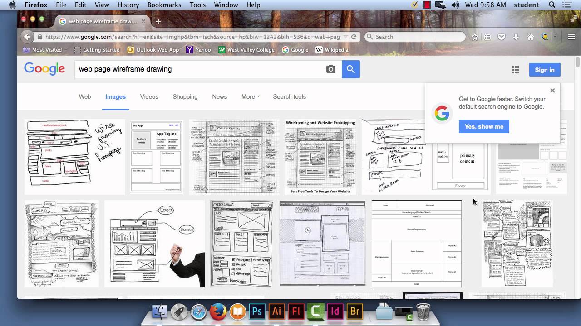Open the hand drawing Logo Banner thumbnail
This screenshot has width=581, height=326.
coord(154,244)
